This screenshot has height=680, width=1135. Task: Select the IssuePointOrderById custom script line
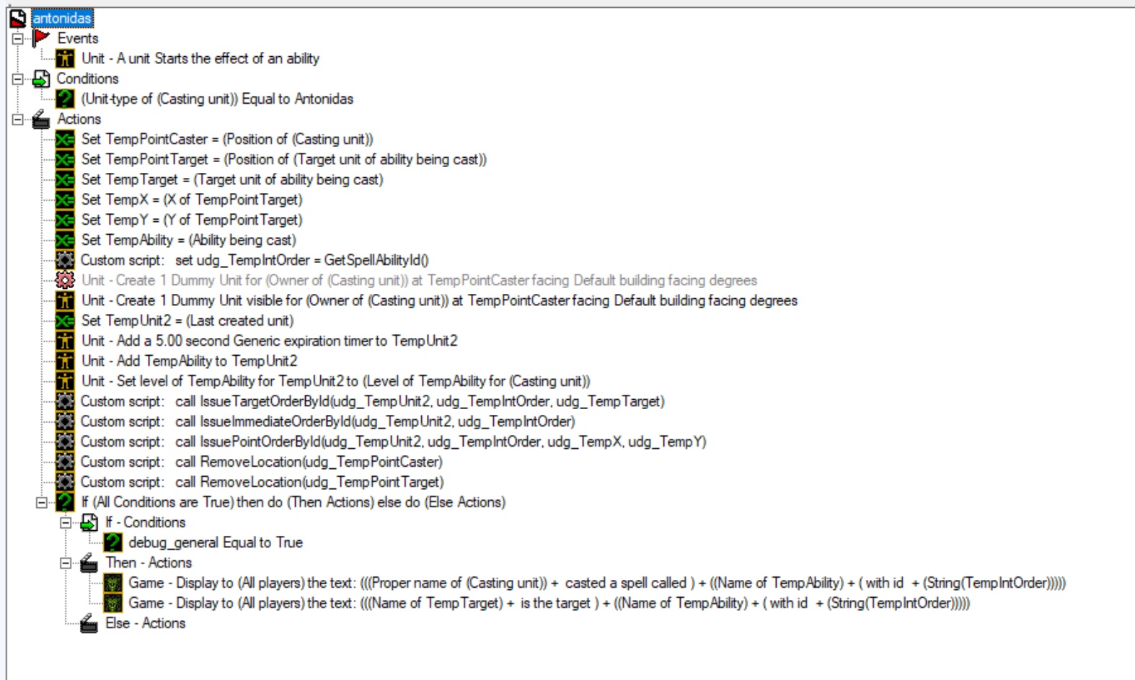pos(393,442)
